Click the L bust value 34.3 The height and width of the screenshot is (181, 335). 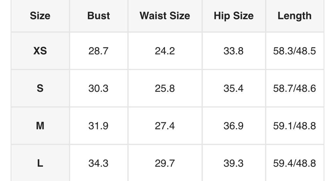tap(98, 163)
